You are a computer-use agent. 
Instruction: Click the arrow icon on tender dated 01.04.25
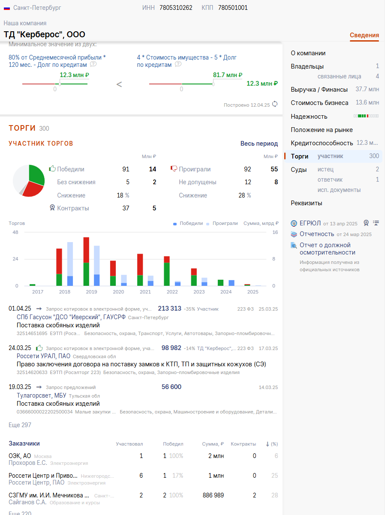coord(39,308)
